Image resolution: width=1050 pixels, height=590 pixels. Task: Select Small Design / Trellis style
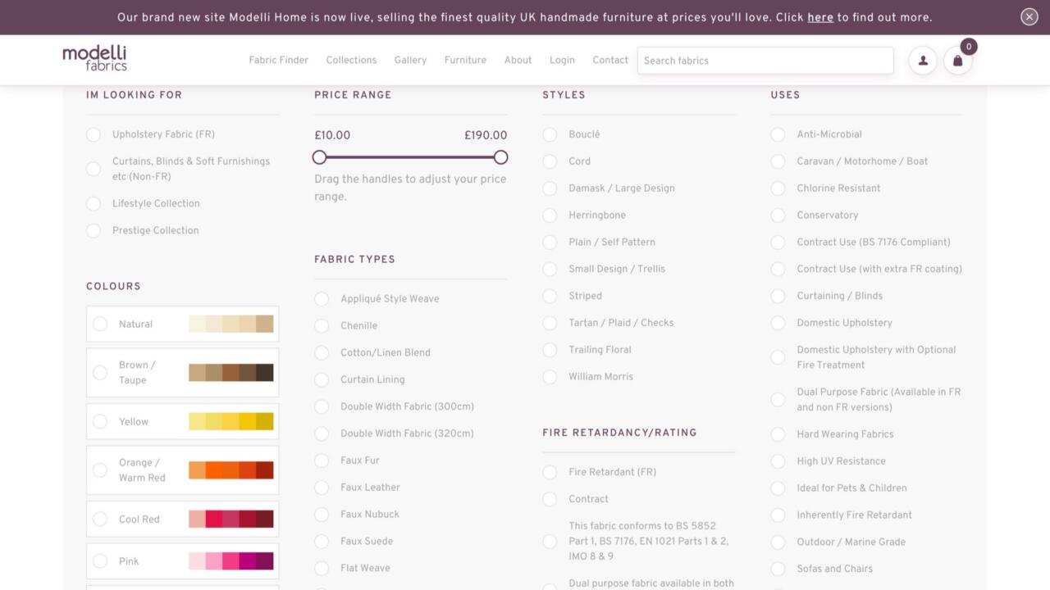point(550,269)
